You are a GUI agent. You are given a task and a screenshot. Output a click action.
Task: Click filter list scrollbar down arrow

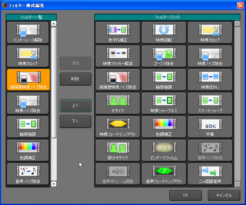(x=54, y=184)
